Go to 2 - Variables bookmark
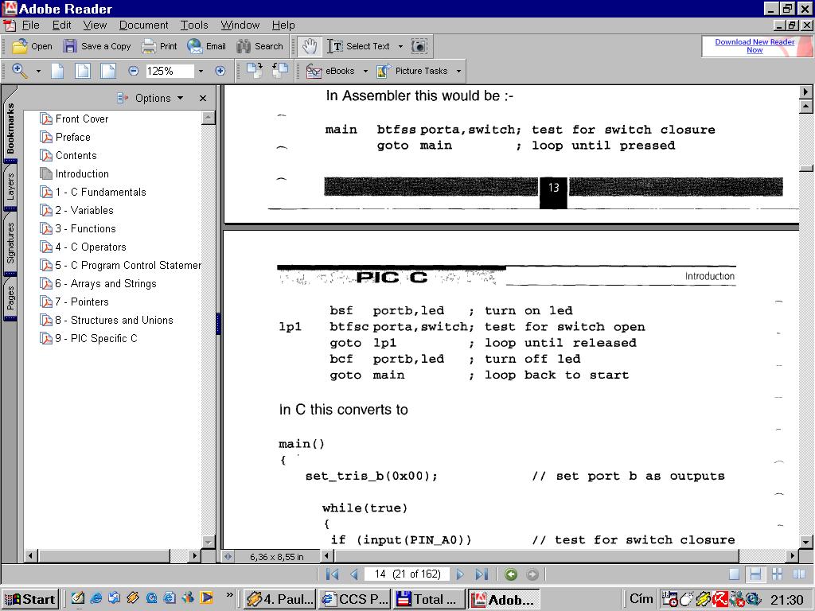This screenshot has width=815, height=611. [84, 210]
